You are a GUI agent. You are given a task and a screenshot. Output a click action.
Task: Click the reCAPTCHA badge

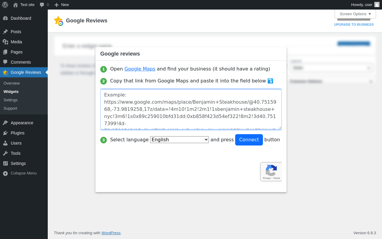point(271,172)
